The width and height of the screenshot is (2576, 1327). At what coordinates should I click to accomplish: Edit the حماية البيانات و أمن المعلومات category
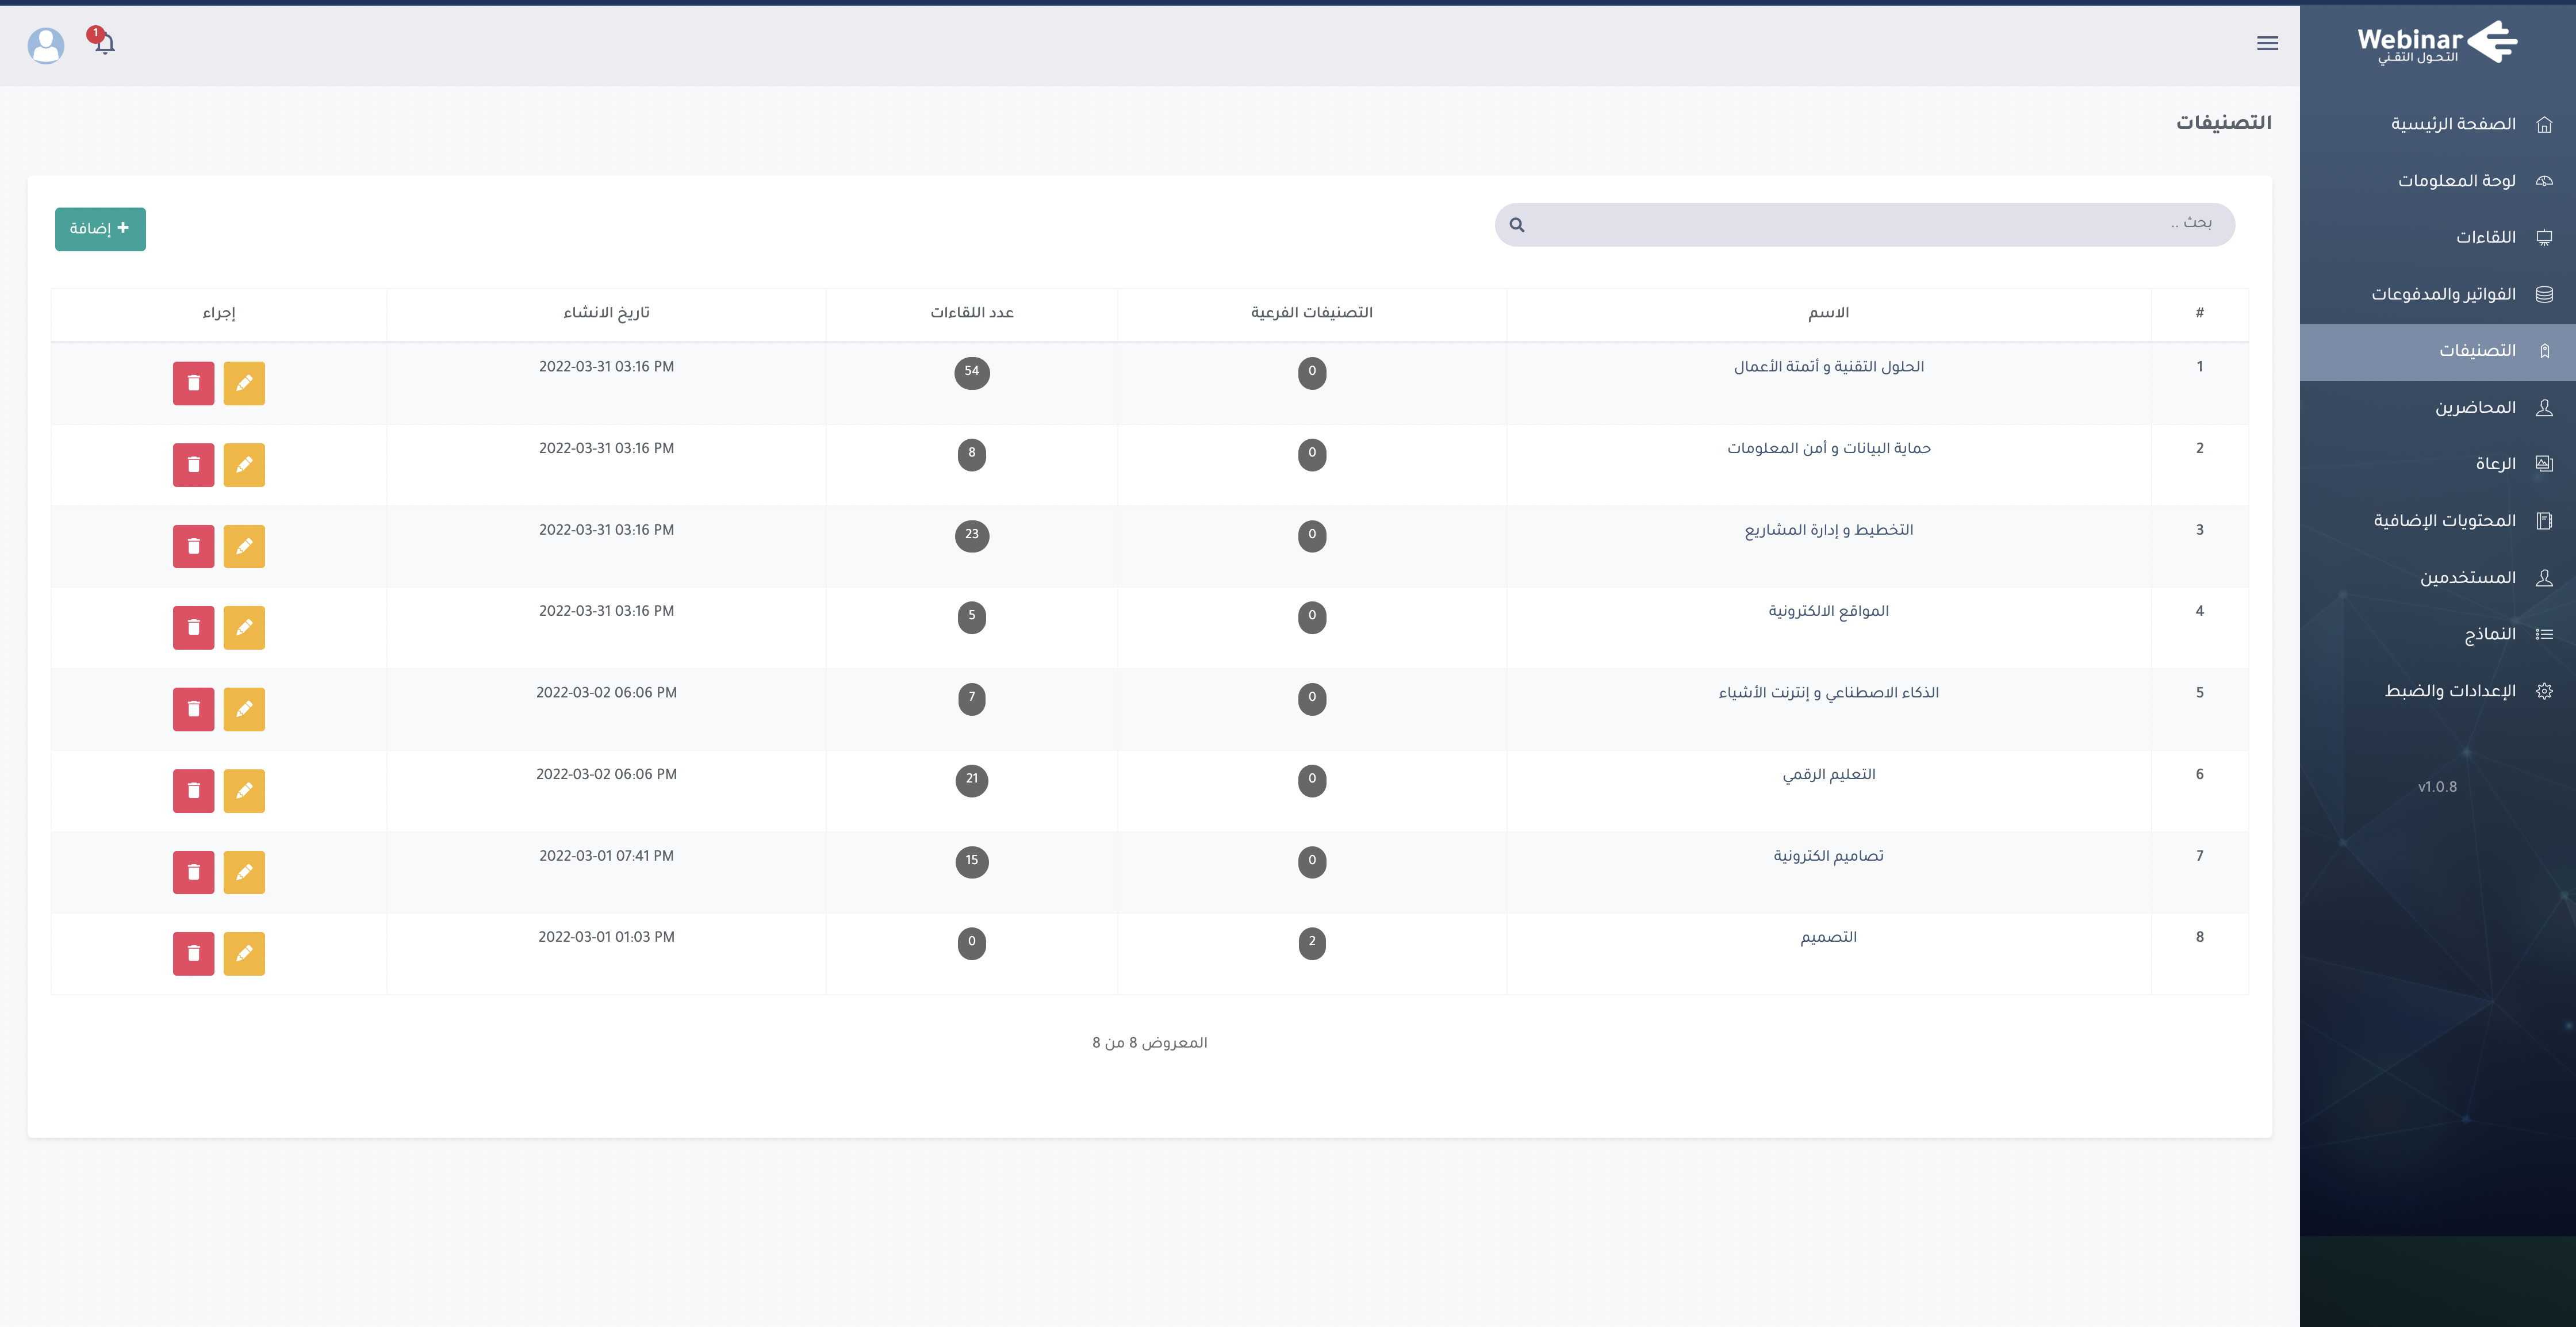[x=244, y=465]
